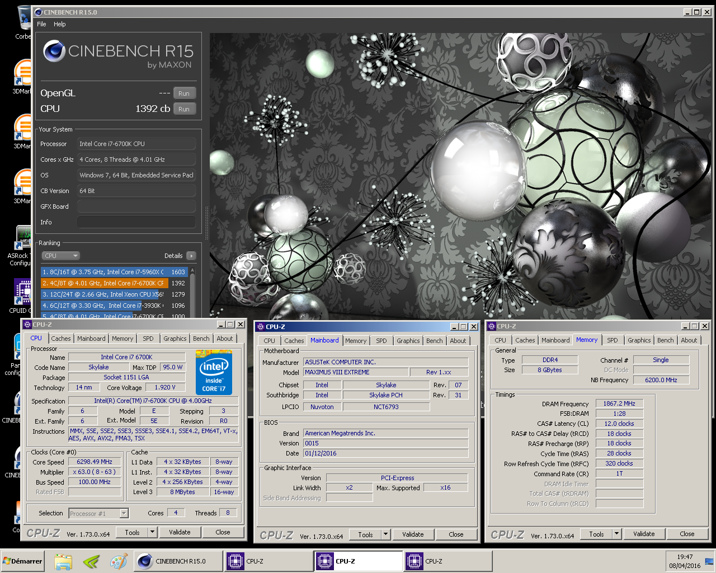Click the Info input field in Cinebench
Viewport: 716px width, 573px height.
[x=136, y=222]
